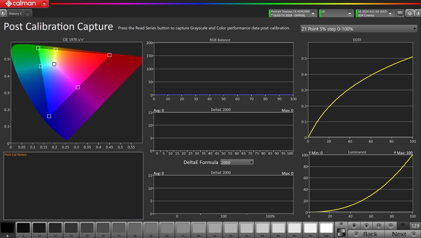This screenshot has height=238, width=421.
Task: Click the magenta target on CIE chart
Action: 78,87
